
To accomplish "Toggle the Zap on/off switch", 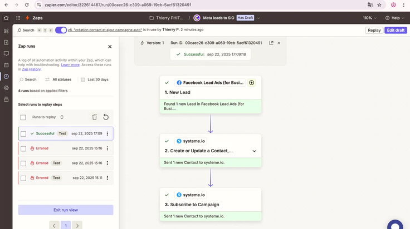I will tap(61, 30).
